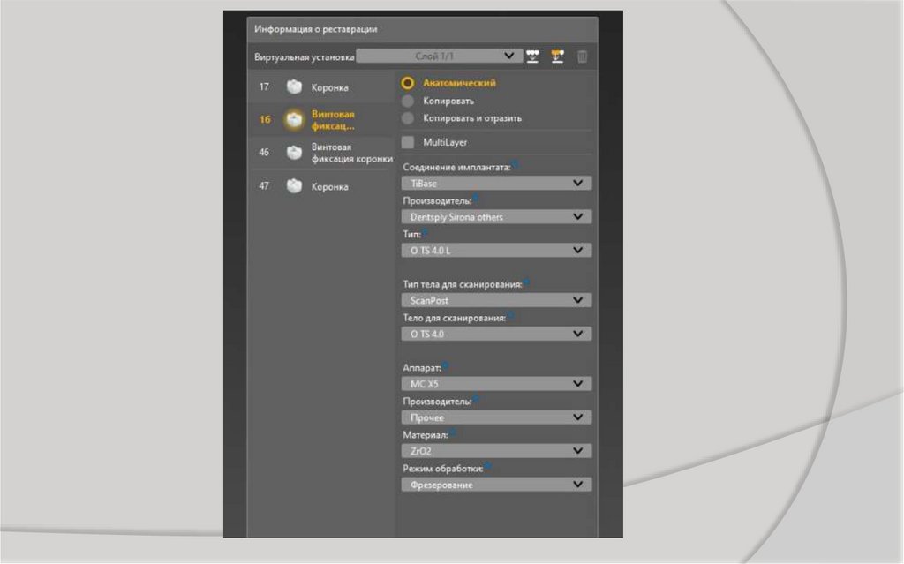The height and width of the screenshot is (564, 904).
Task: Open the Dentsply Sirona others manufacturer dropdown
Action: (x=496, y=217)
